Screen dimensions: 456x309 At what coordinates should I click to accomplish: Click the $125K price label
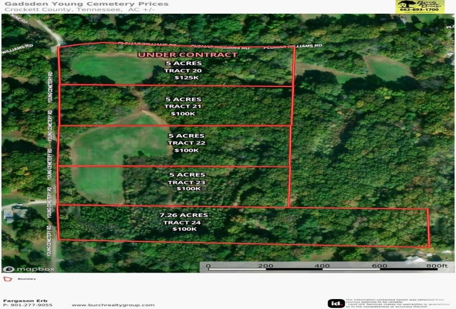(186, 78)
